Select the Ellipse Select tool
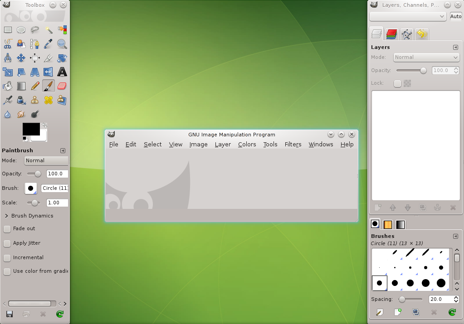 click(x=21, y=29)
